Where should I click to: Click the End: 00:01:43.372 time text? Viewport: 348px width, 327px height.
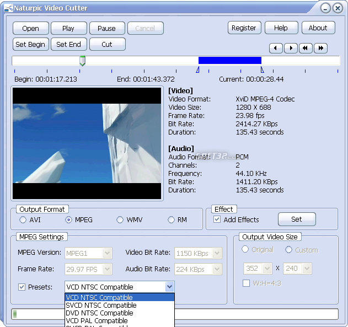(146, 79)
